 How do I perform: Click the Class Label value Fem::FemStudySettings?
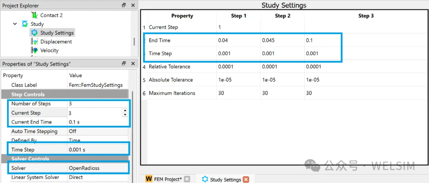pyautogui.click(x=96, y=85)
